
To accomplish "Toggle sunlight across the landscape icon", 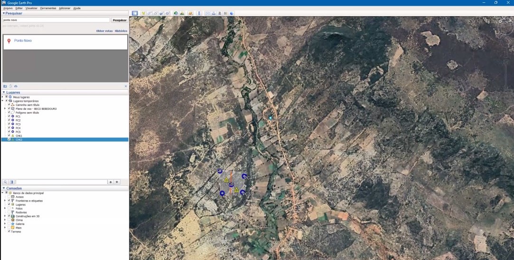I will click(182, 13).
